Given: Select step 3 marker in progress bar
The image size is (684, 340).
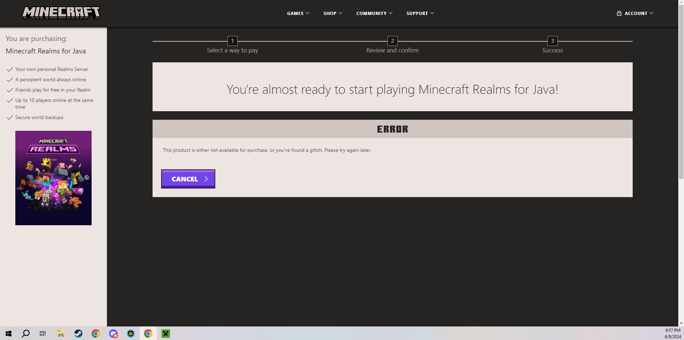Looking at the screenshot, I should (552, 41).
